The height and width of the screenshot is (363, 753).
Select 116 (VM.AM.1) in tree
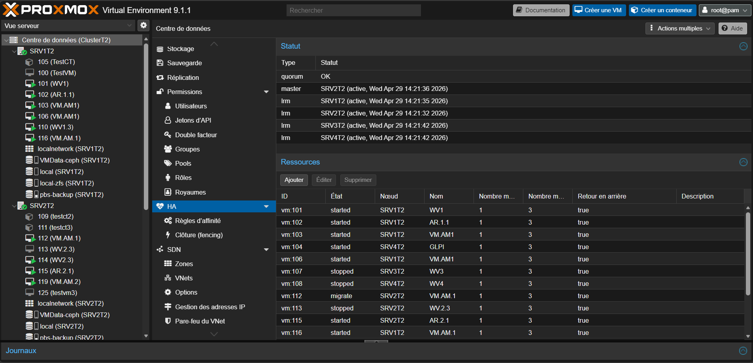click(59, 138)
